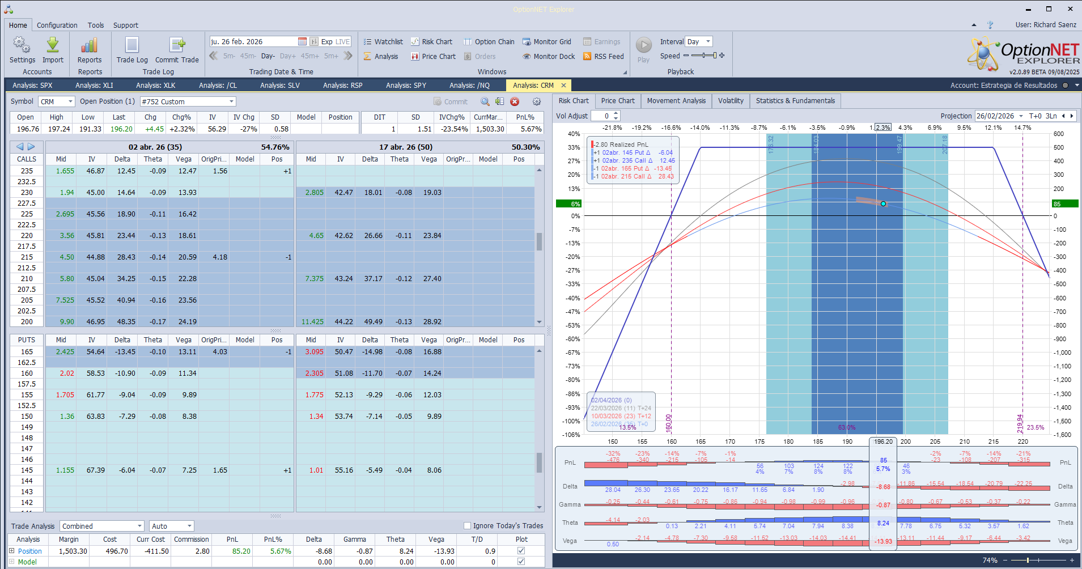The height and width of the screenshot is (569, 1082).
Task: Click the 5m- time step button
Action: pos(229,56)
